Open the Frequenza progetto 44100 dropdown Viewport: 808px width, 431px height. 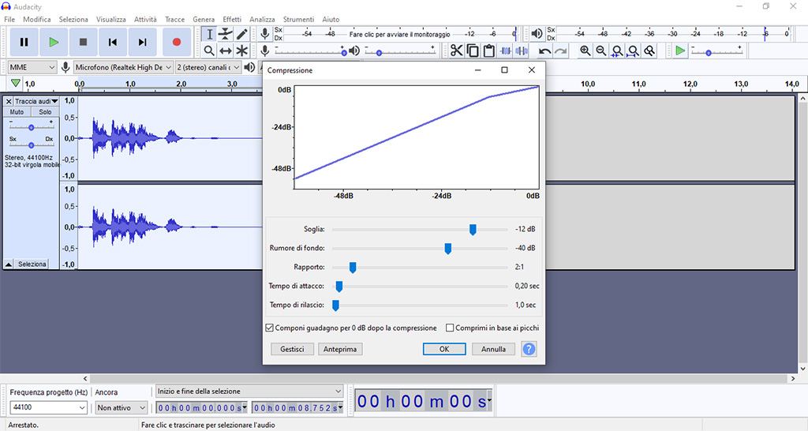tap(48, 407)
